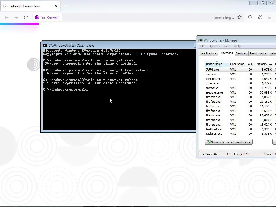
Task: Sort by Memory column header
Action: tap(264, 64)
